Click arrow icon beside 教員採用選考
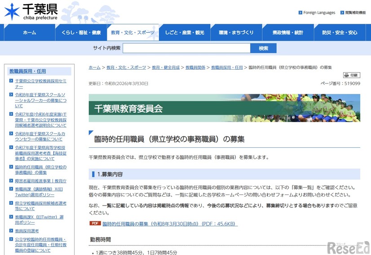Image resolution: width=371 pixels, height=255 pixels. coord(11,231)
